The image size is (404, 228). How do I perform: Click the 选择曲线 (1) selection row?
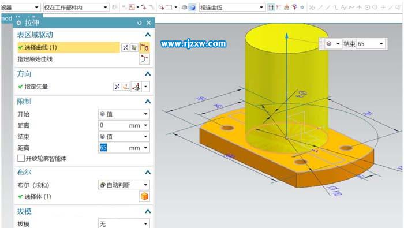[x=69, y=47]
